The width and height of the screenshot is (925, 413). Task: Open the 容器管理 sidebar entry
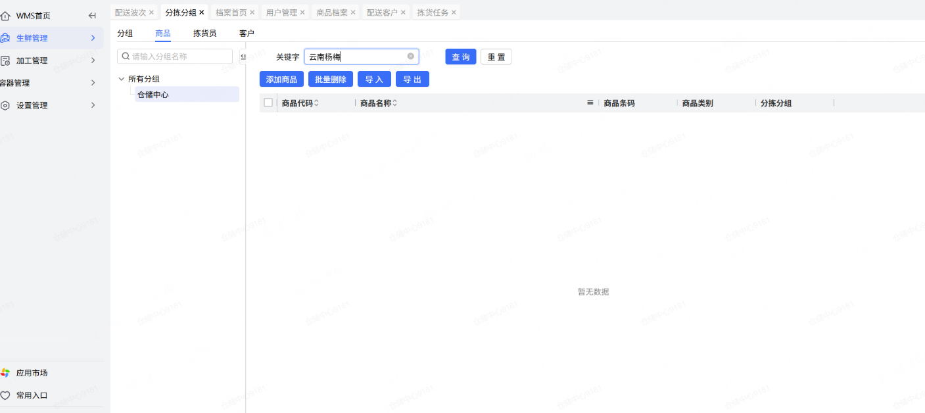pos(51,83)
